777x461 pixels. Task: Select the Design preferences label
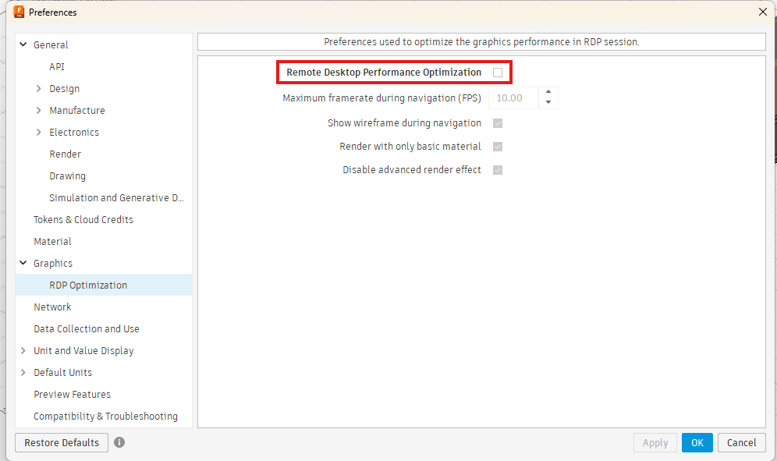click(x=65, y=89)
